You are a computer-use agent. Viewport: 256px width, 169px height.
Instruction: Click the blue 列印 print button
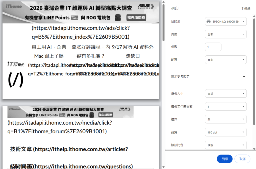coord(225,159)
